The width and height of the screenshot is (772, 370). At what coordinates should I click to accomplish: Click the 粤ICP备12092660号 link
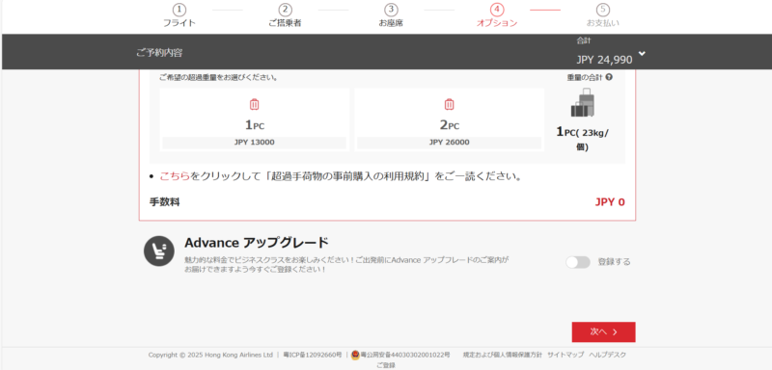(312, 355)
